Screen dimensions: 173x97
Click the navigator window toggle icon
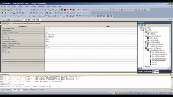pyautogui.click(x=50, y=10)
